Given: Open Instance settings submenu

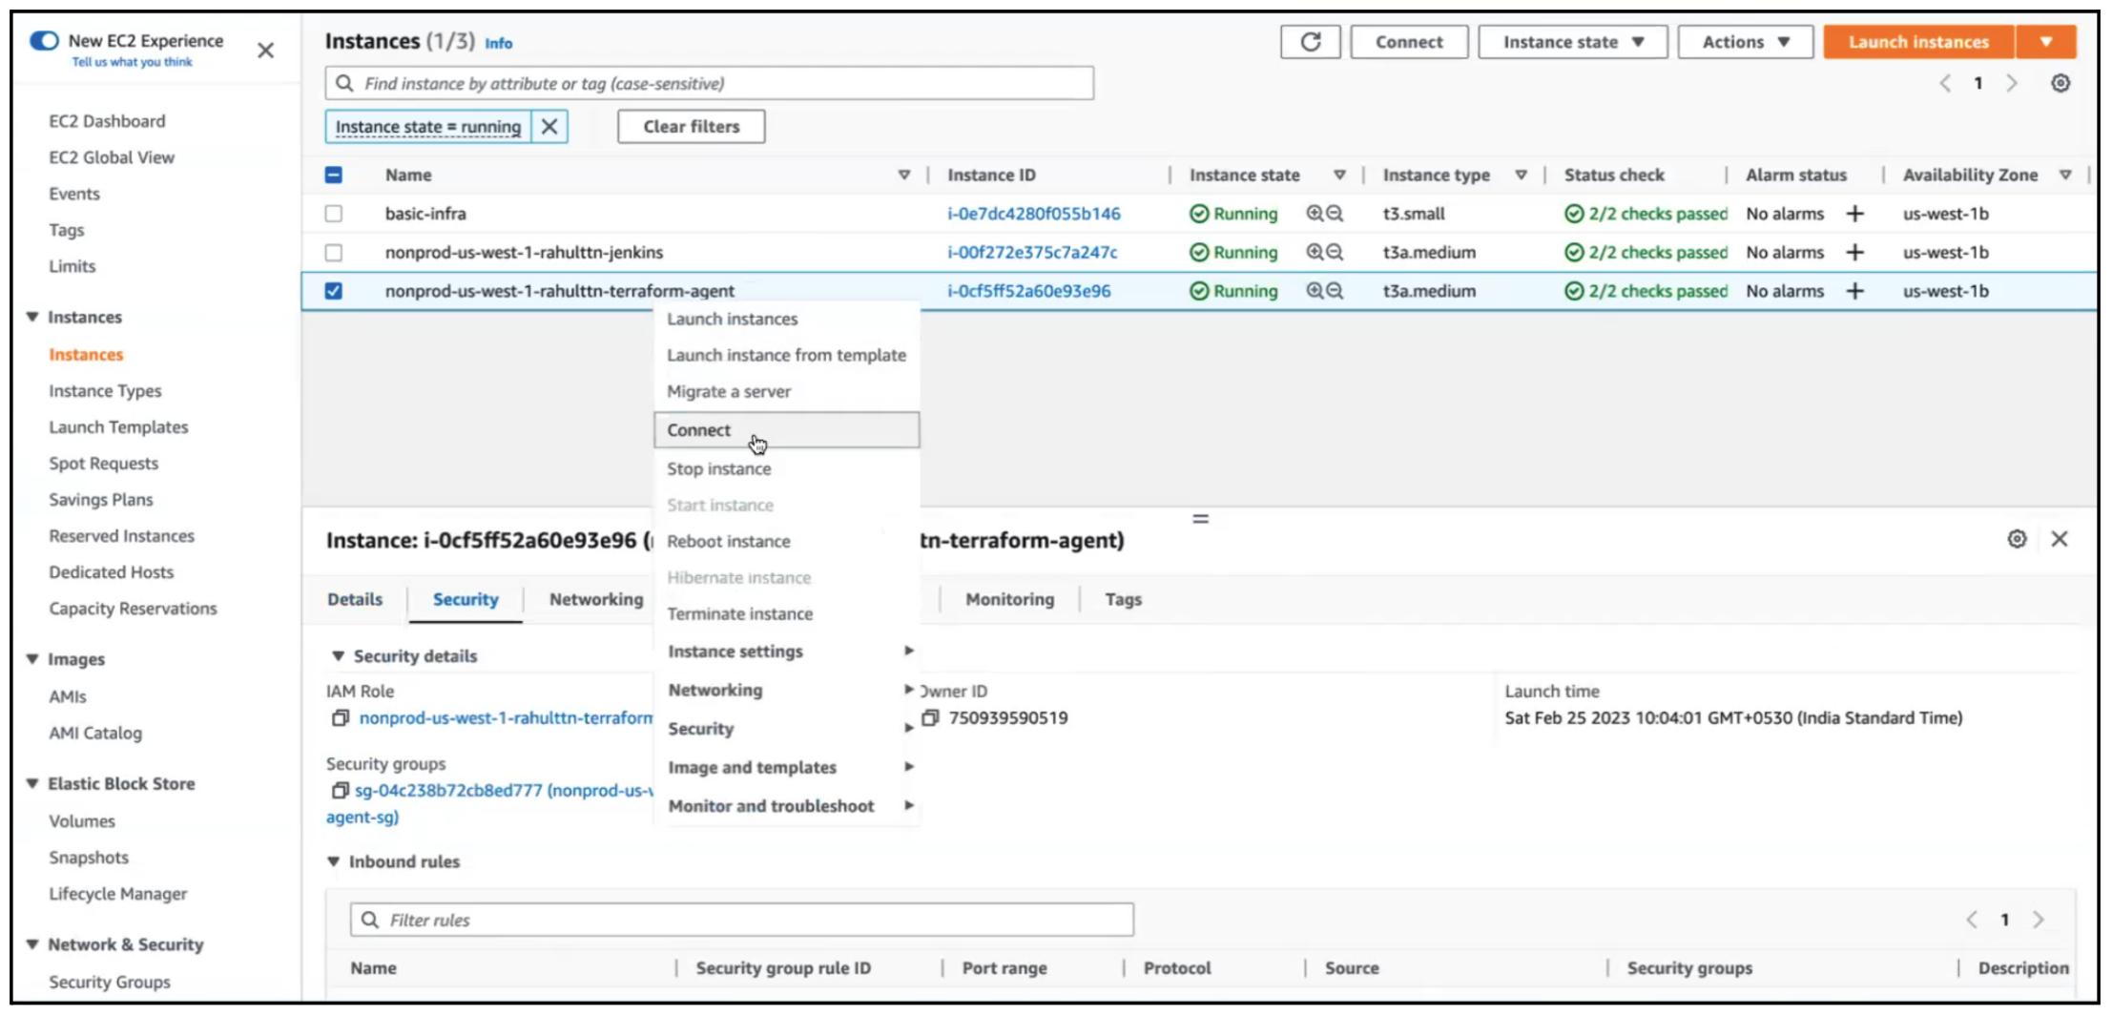Looking at the screenshot, I should (x=787, y=652).
